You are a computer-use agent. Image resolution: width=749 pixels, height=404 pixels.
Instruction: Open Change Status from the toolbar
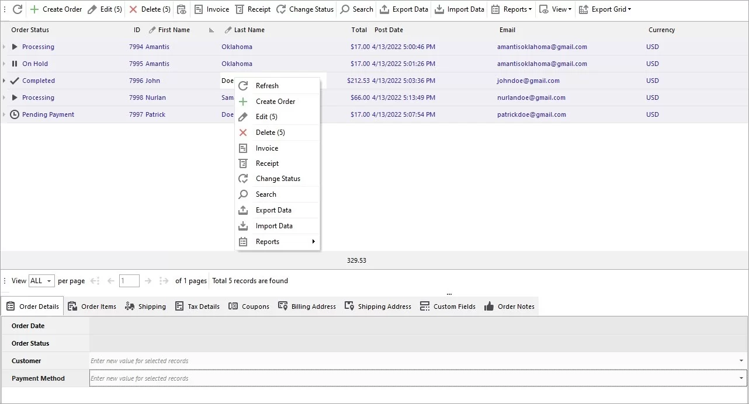point(304,9)
